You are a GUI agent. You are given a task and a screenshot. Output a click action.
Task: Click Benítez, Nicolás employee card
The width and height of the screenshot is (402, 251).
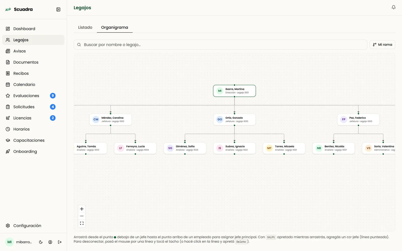coord(334,148)
